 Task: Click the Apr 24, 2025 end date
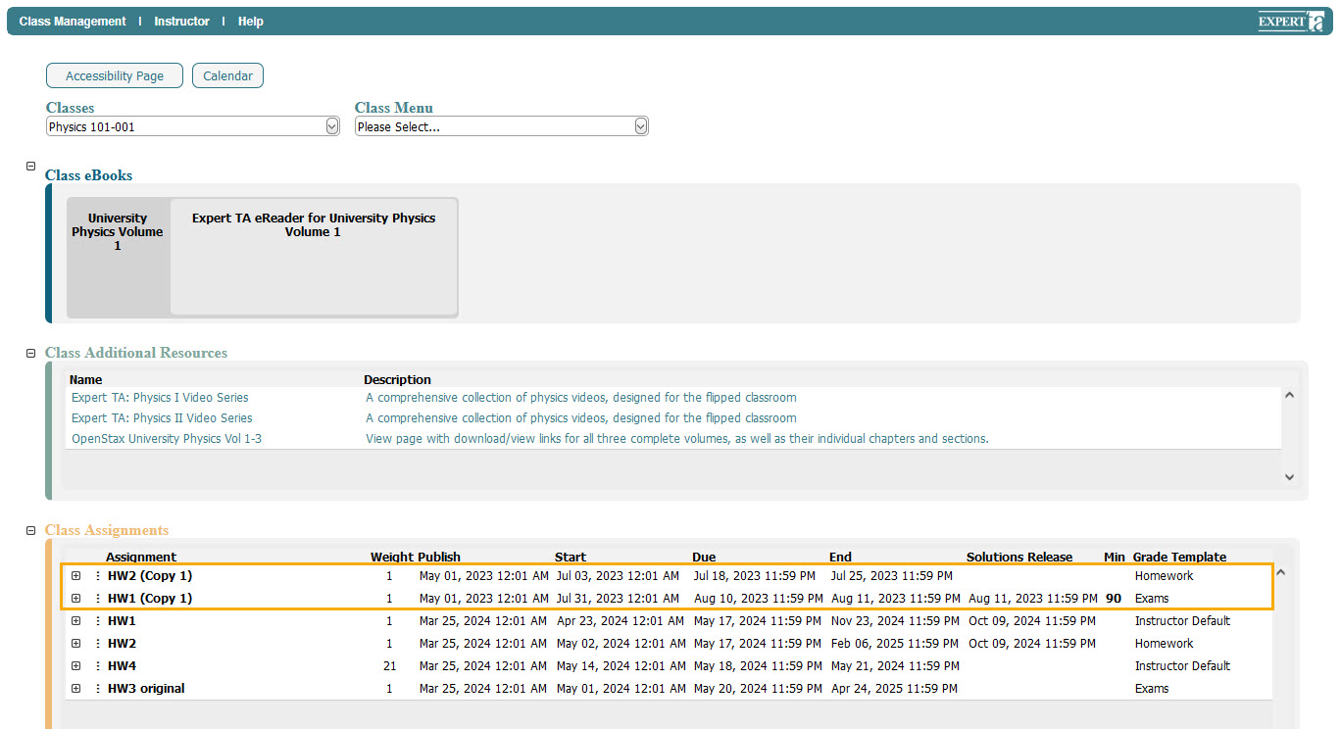tap(894, 689)
